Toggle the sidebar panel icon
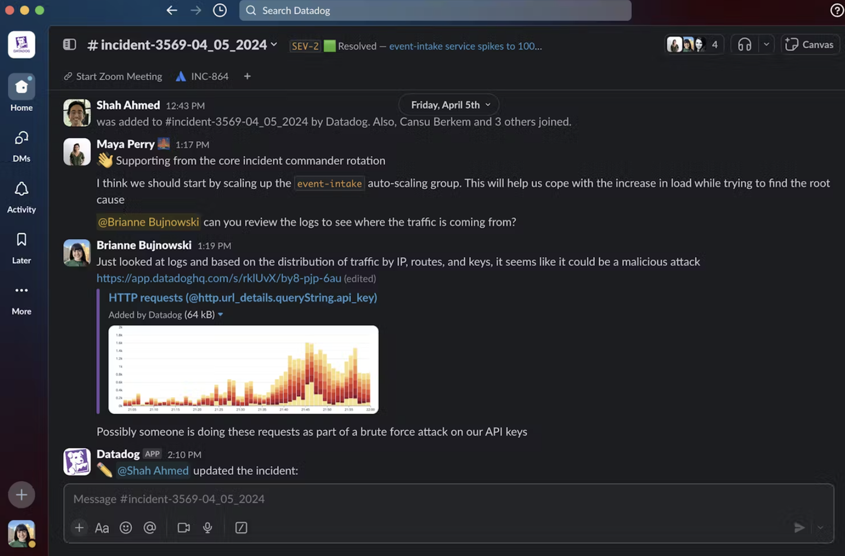 69,44
